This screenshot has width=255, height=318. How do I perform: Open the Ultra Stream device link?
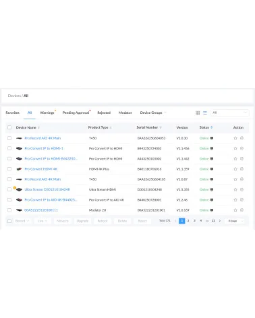click(x=47, y=189)
